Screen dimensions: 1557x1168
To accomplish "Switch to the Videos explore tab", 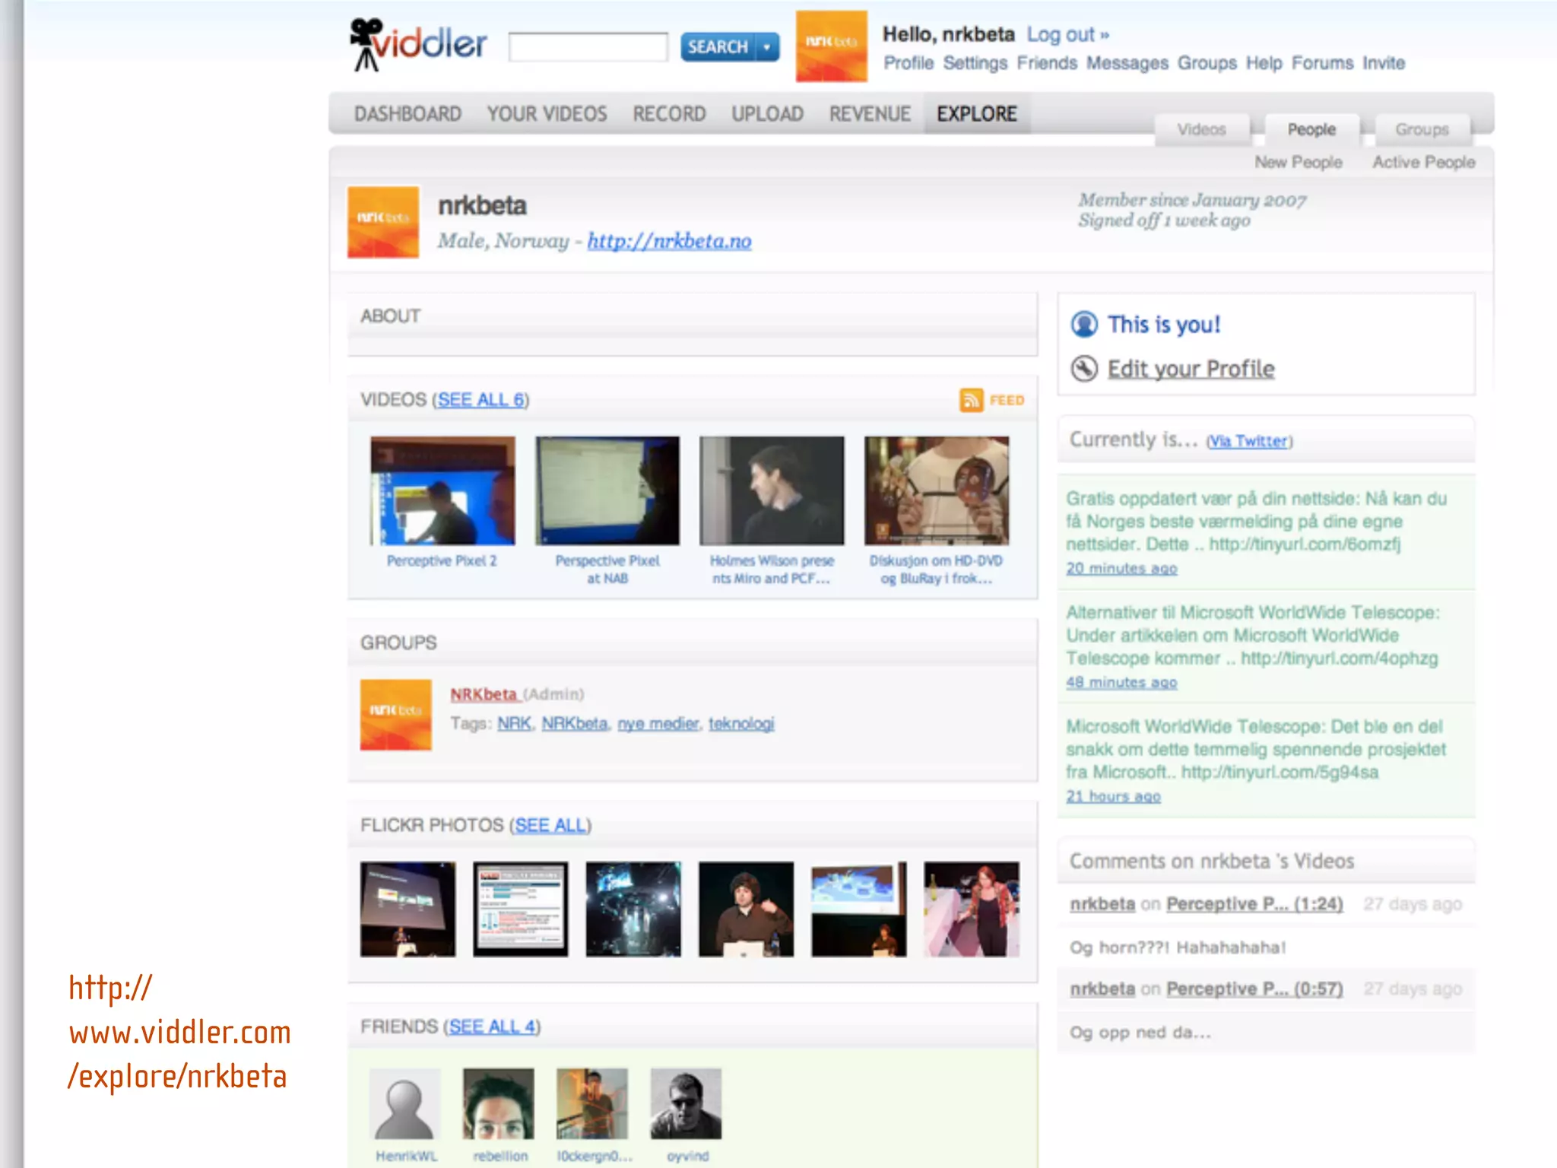I will pos(1201,130).
